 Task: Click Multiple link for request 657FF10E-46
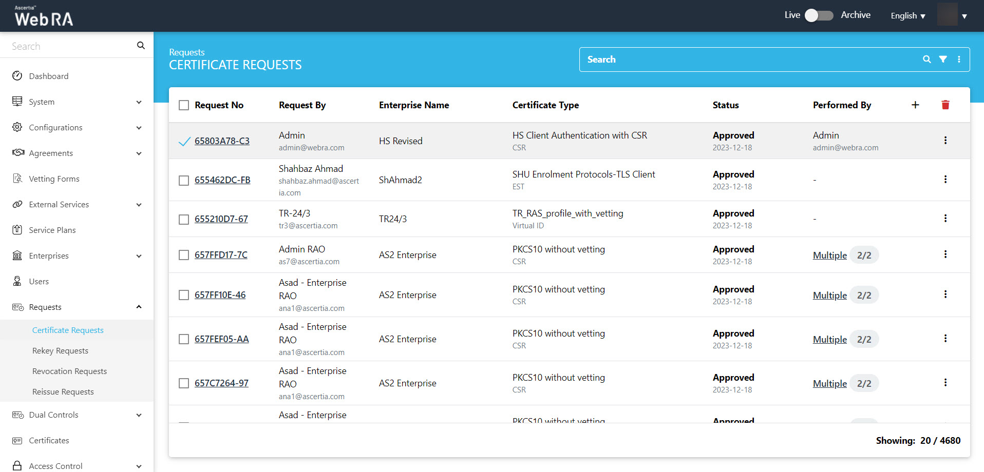tap(829, 296)
